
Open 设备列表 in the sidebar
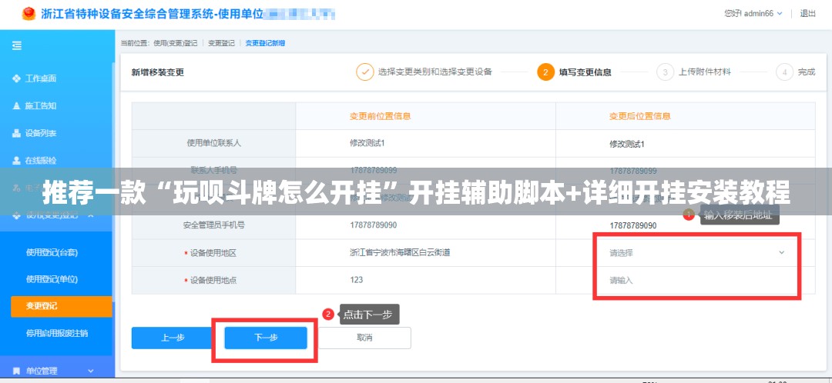tap(41, 133)
